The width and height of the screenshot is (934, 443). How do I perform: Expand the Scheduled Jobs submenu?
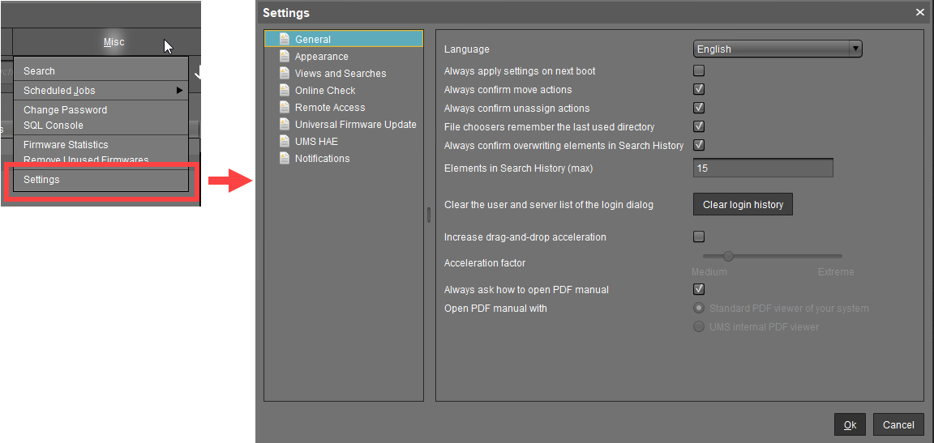pos(101,91)
